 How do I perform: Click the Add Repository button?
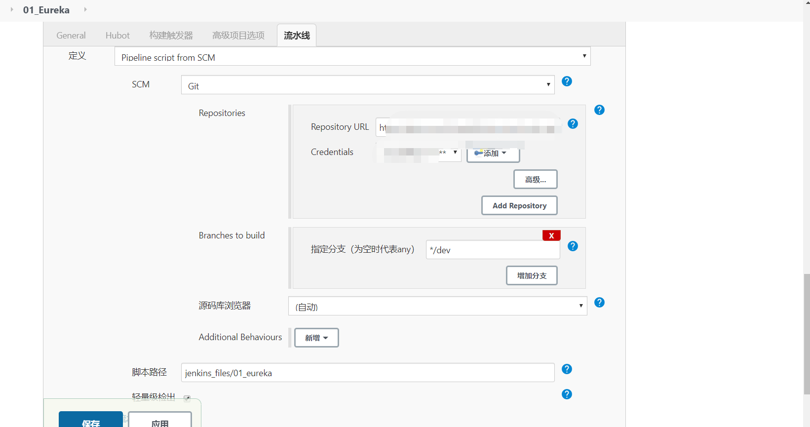point(519,205)
